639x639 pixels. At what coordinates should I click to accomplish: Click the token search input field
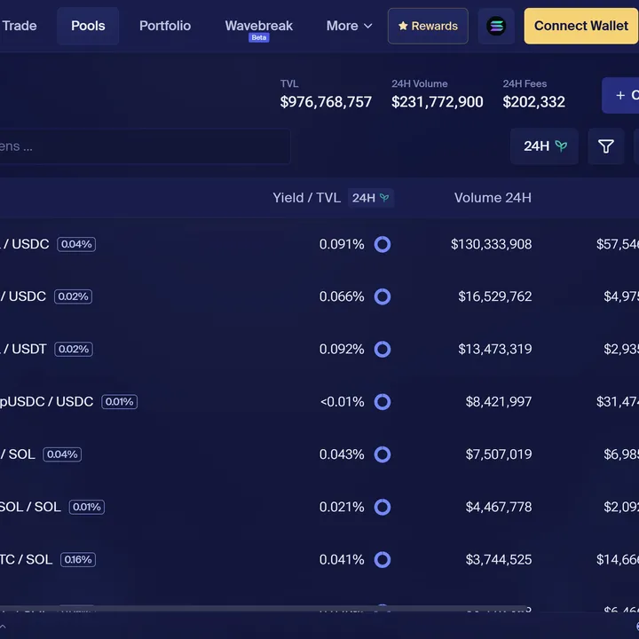[142, 146]
